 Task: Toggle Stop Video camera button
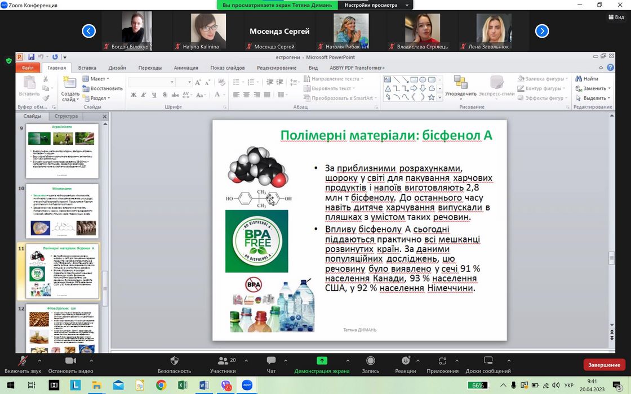click(70, 361)
